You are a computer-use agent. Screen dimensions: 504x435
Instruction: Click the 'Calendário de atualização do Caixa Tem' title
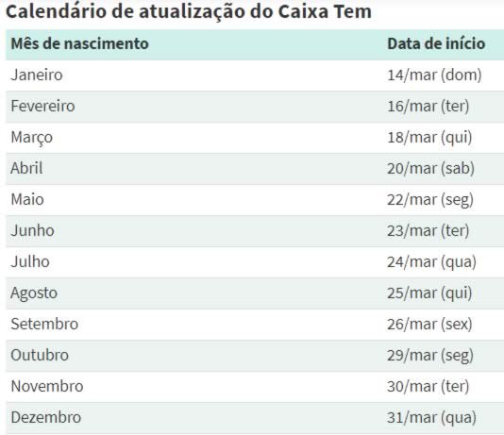pos(189,12)
